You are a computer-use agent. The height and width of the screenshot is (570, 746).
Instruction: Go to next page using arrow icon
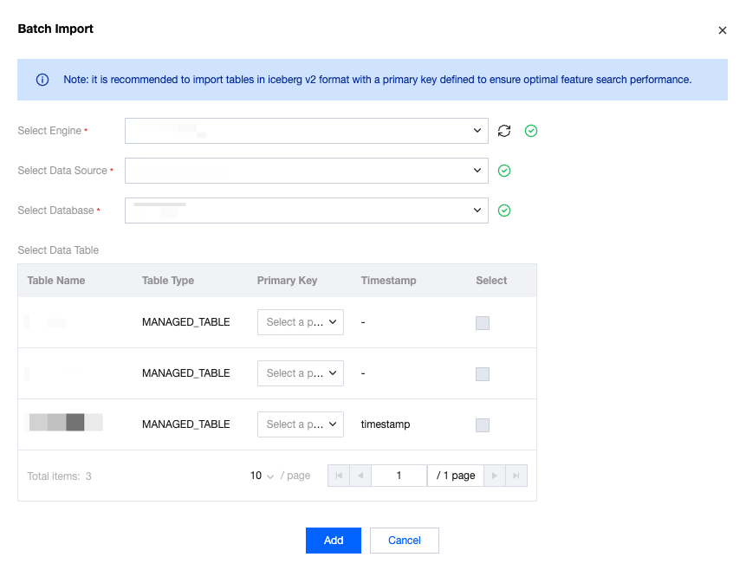pyautogui.click(x=495, y=476)
